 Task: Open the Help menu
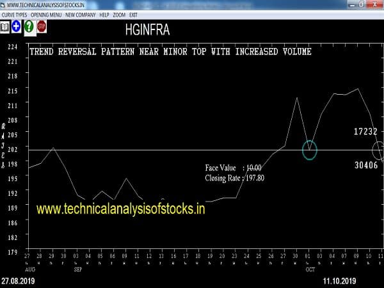pos(104,14)
